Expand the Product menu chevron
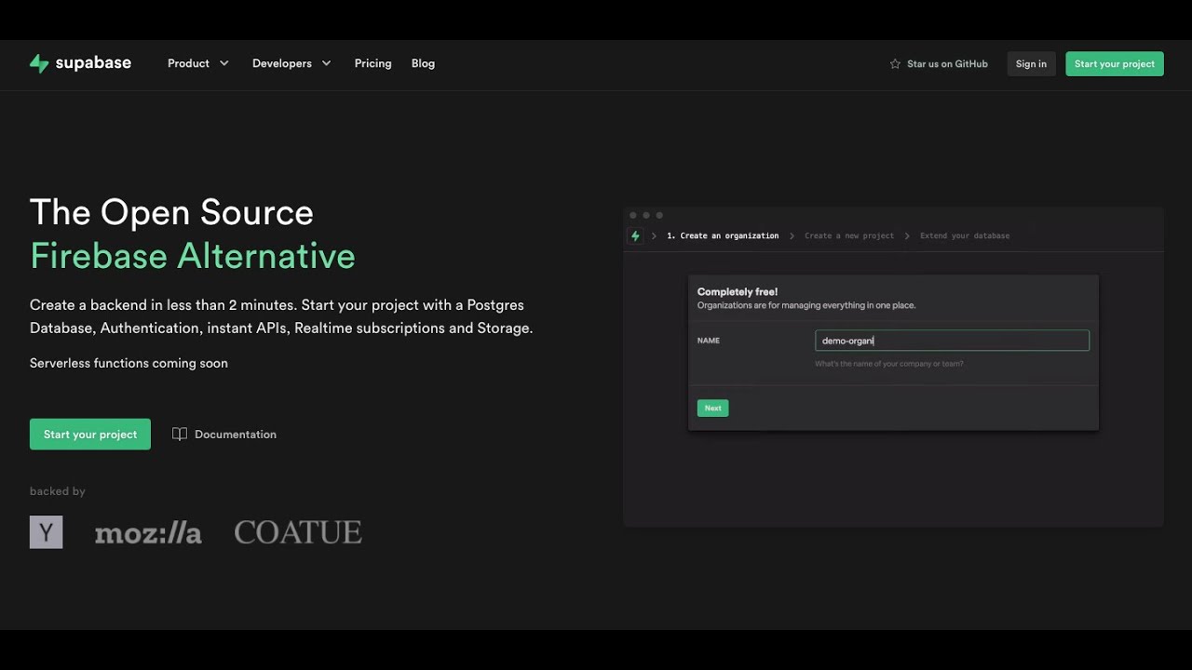Viewport: 1192px width, 670px height. click(x=224, y=63)
